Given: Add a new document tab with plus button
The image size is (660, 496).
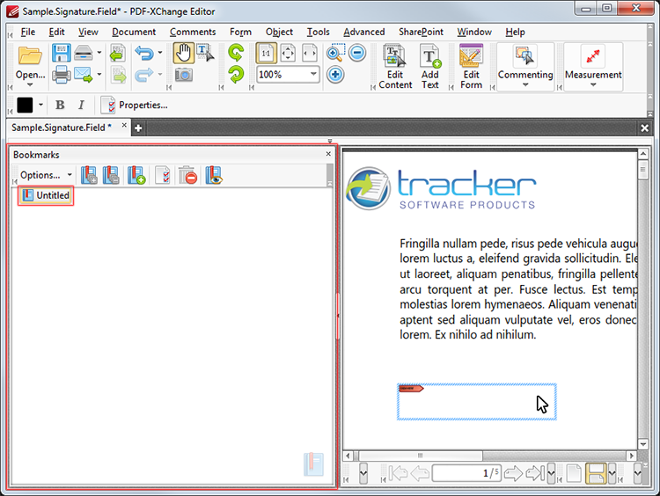Looking at the screenshot, I should pyautogui.click(x=138, y=128).
